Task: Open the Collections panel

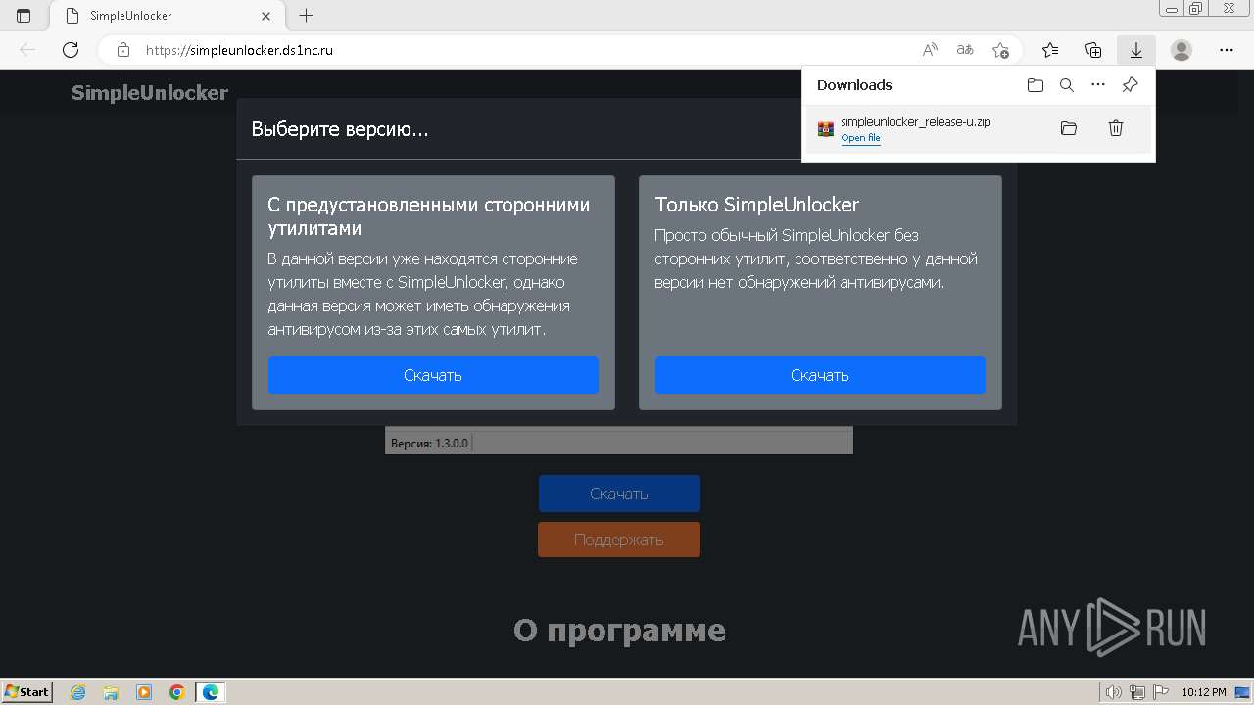Action: [x=1093, y=50]
